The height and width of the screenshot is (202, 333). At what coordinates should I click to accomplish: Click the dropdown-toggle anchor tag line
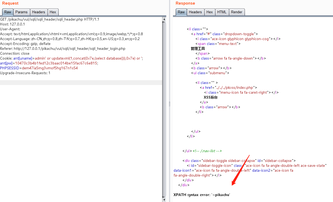(x=224, y=34)
